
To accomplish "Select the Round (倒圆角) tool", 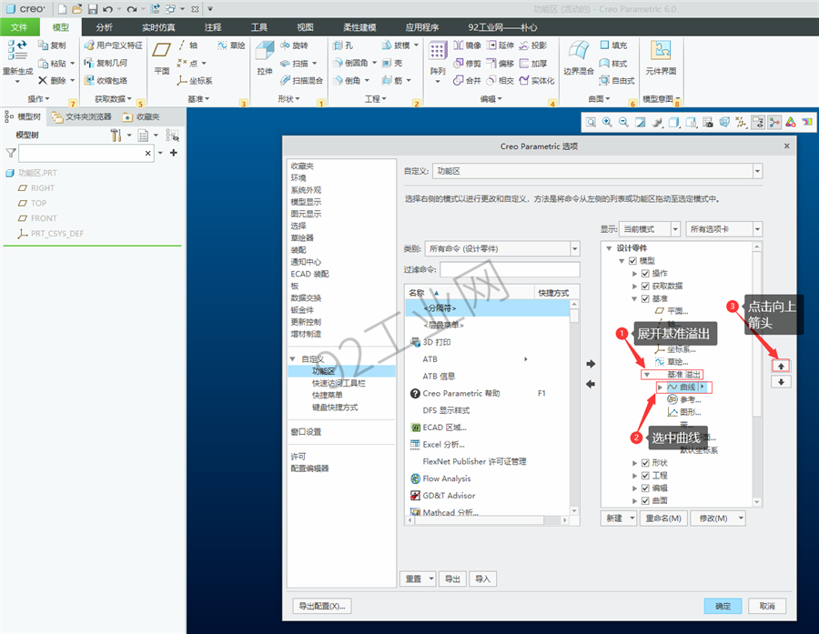I will click(x=350, y=63).
